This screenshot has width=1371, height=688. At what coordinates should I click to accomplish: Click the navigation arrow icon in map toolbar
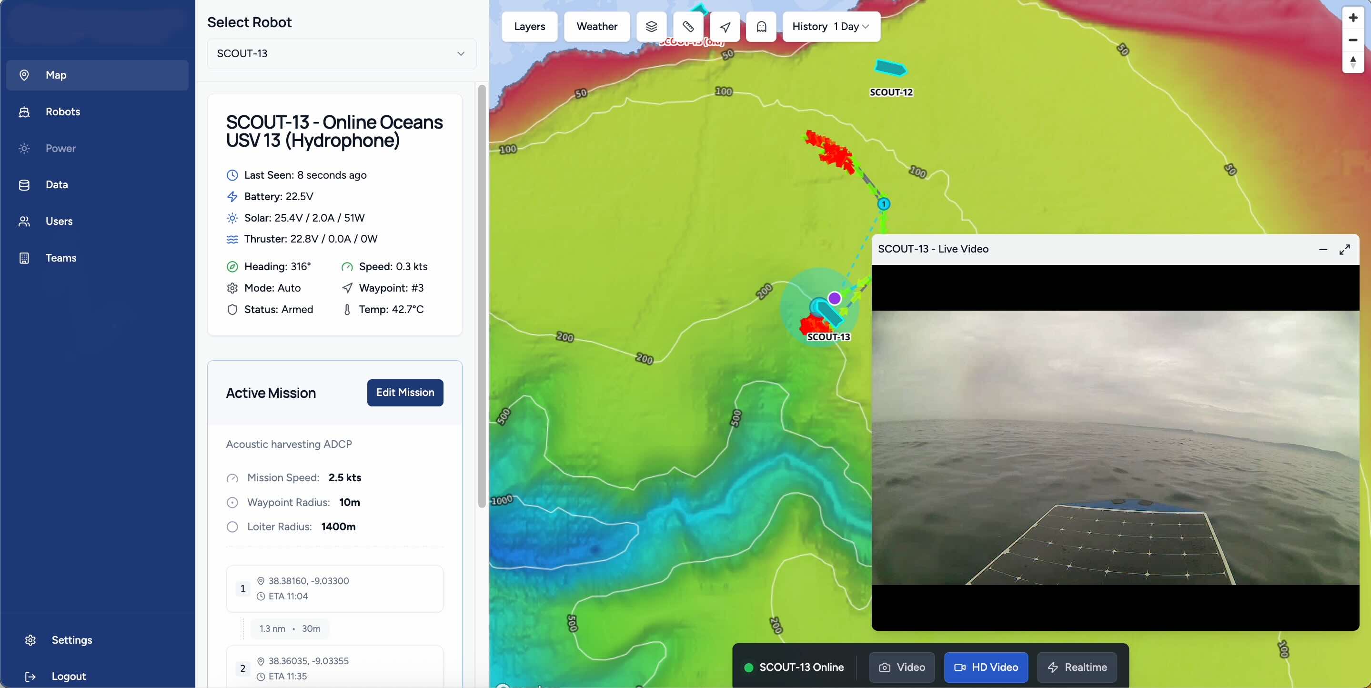click(725, 27)
